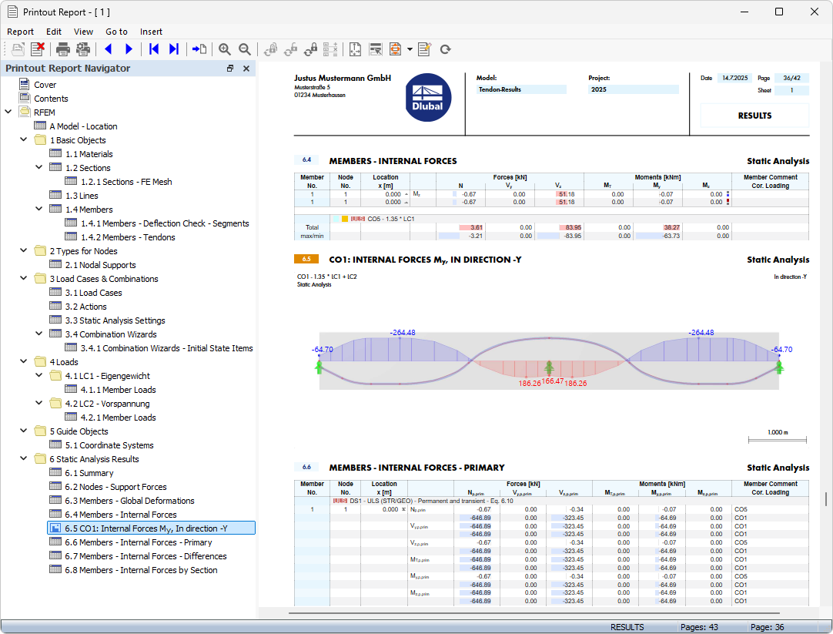833x634 pixels.
Task: Click the Zoom out magnifier
Action: pyautogui.click(x=245, y=49)
